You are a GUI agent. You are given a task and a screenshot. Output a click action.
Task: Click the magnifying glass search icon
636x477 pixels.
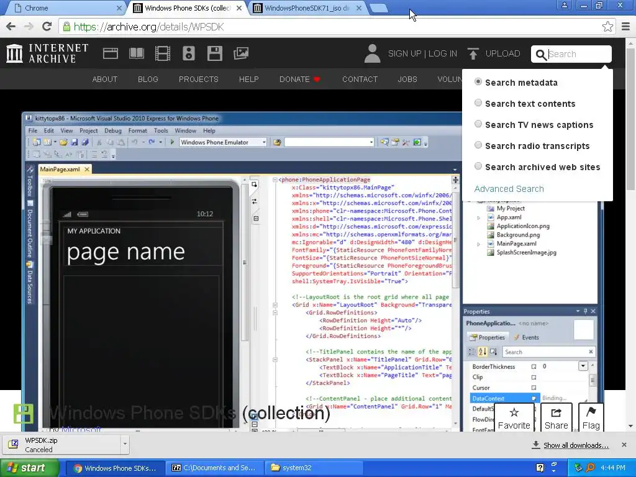541,55
